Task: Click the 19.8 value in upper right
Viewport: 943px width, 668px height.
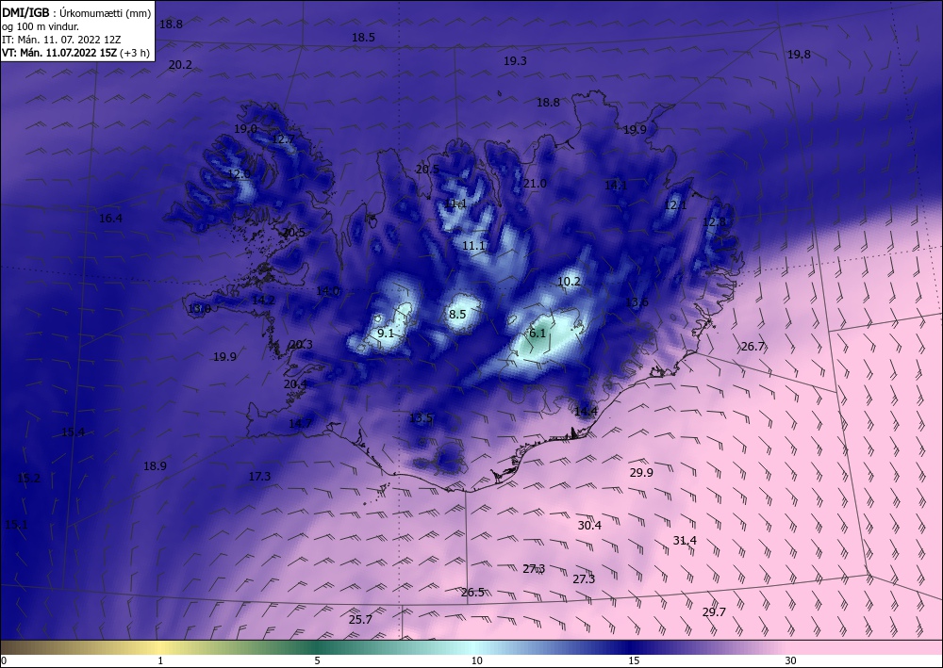Action: pyautogui.click(x=799, y=54)
